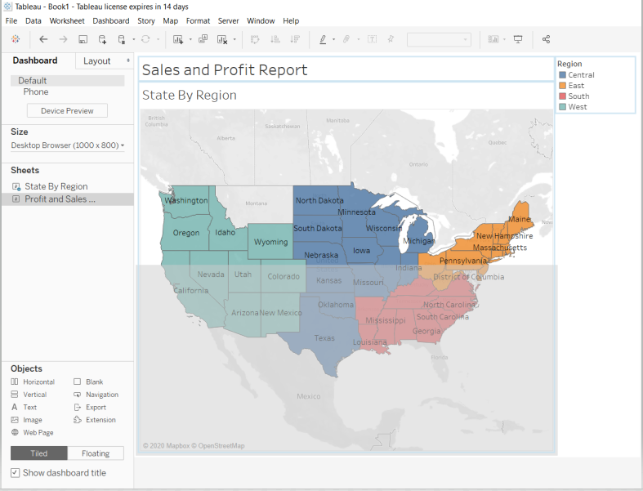Select Profit and Sales sheet in list
Viewport: 643px width, 491px height.
click(x=68, y=199)
